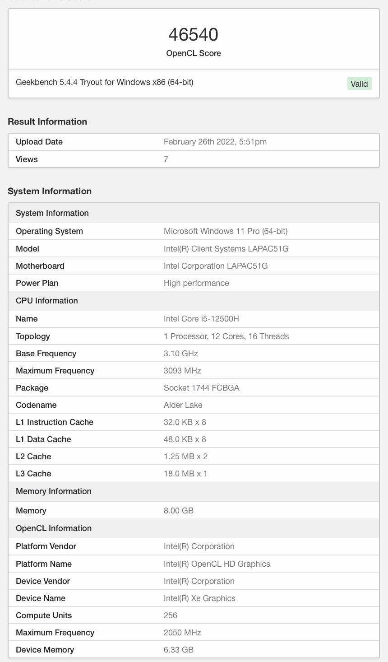The height and width of the screenshot is (662, 388).
Task: Click the Intel(R) Xe Graphics device name
Action: coord(199,598)
